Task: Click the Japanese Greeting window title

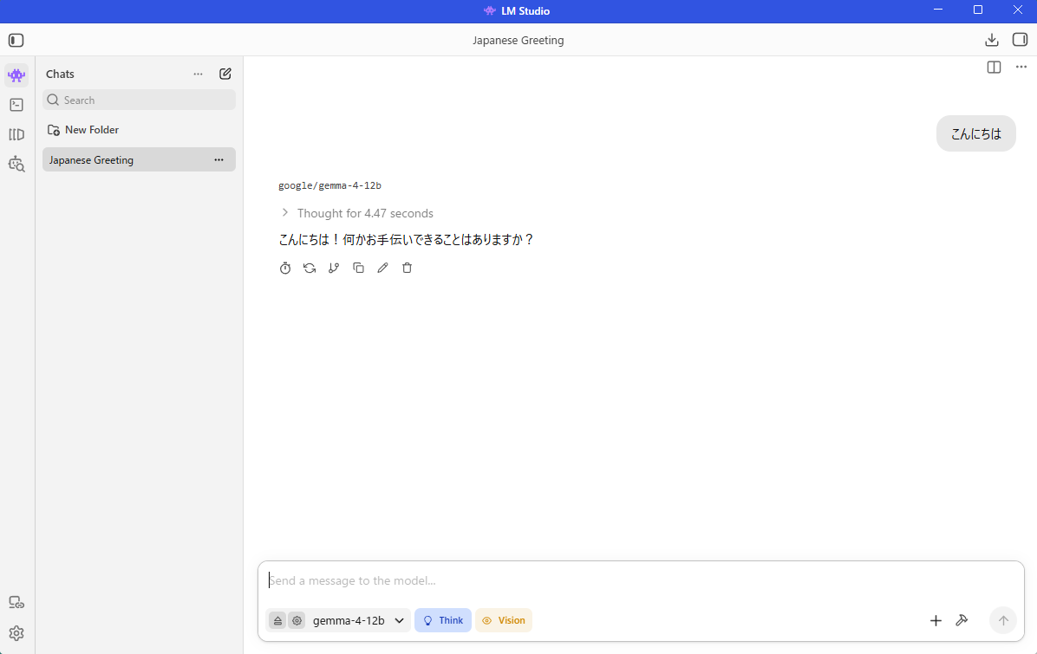Action: (518, 41)
